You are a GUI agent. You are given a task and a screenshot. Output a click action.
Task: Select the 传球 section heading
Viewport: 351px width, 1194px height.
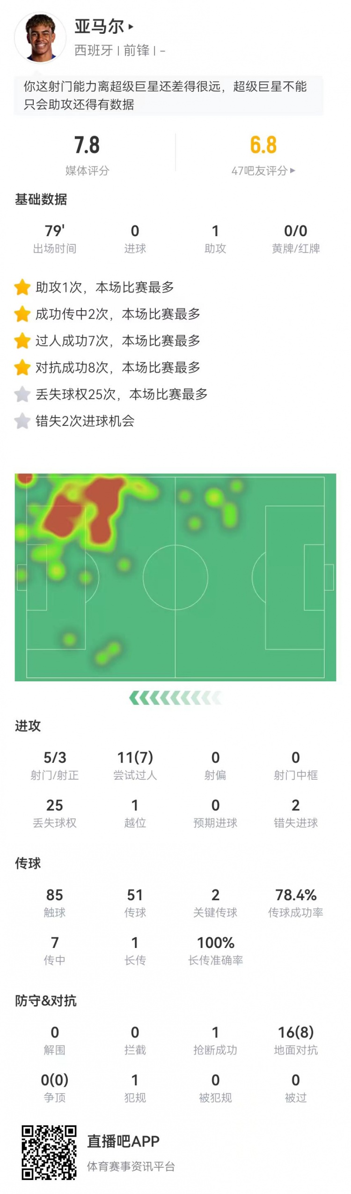(x=28, y=863)
